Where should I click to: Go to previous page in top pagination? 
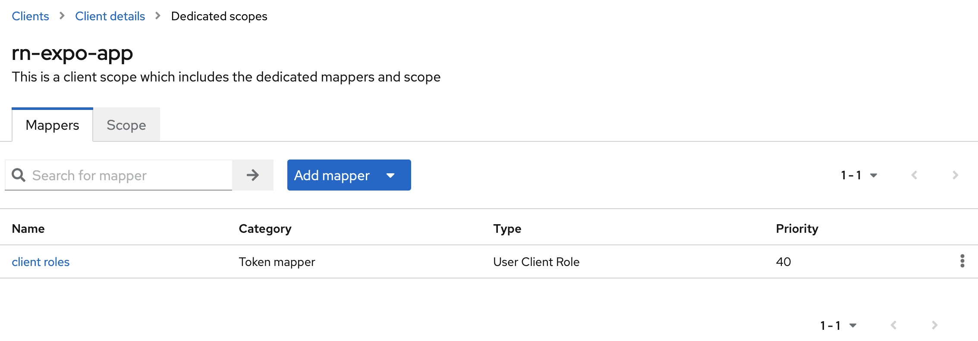click(914, 175)
